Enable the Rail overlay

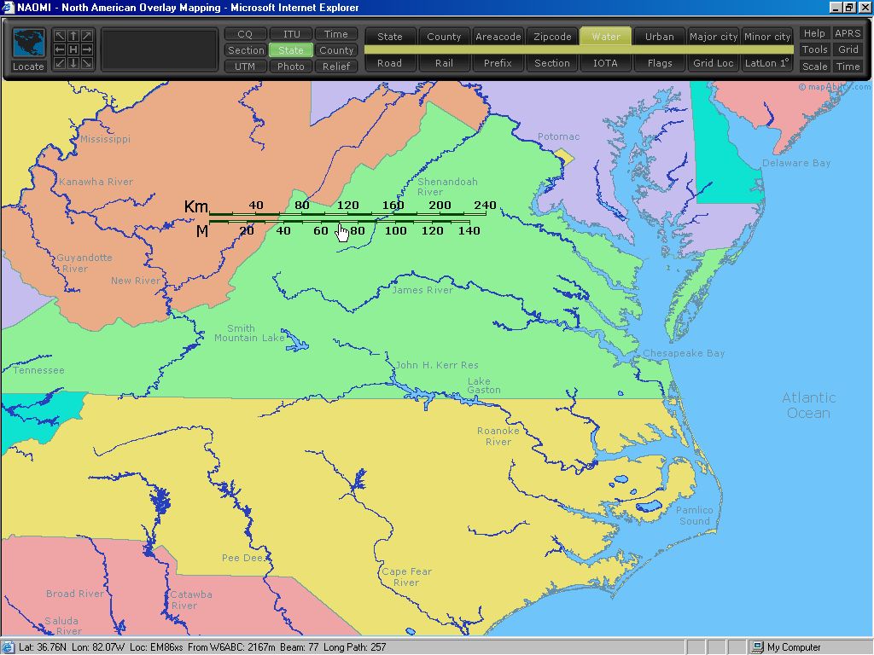coord(444,63)
